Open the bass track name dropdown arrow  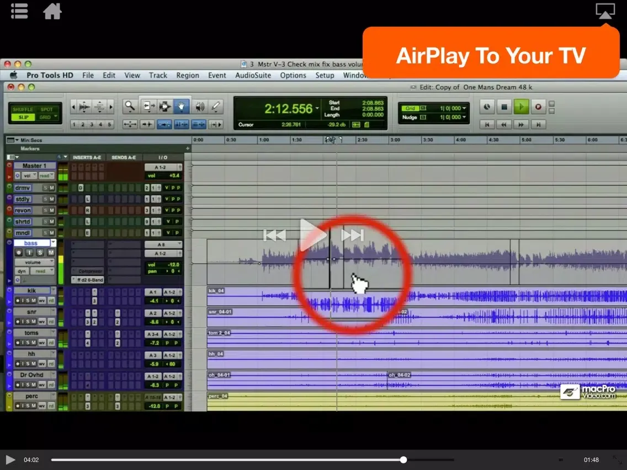(x=53, y=243)
